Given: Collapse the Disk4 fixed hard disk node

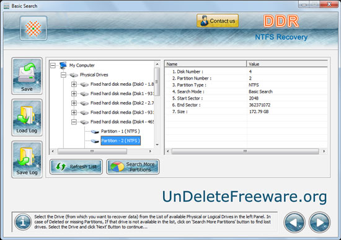Looking at the screenshot, I should (74, 122).
